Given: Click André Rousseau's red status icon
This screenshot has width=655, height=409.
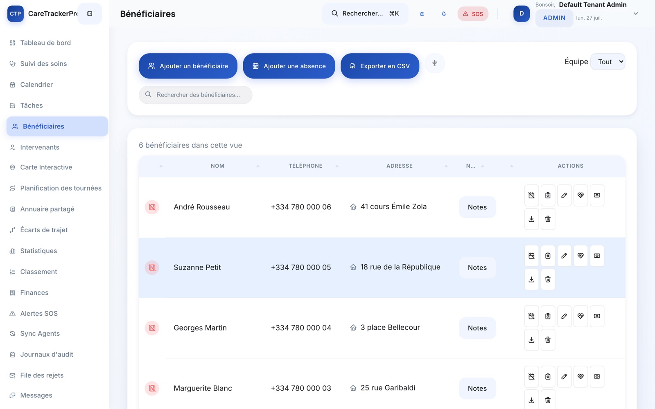Looking at the screenshot, I should 152,207.
